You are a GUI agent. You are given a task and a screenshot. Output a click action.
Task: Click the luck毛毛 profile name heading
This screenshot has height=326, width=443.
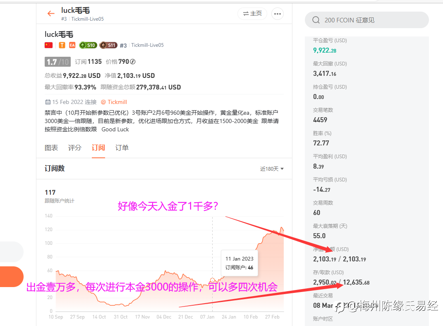coord(59,34)
